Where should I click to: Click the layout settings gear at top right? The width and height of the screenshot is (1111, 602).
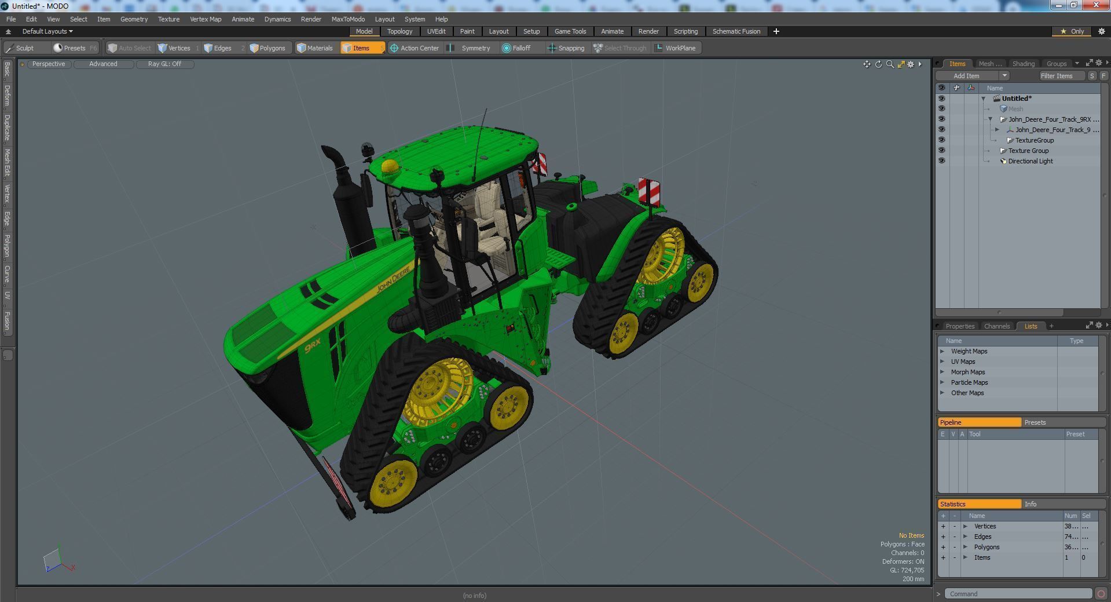coord(1101,31)
